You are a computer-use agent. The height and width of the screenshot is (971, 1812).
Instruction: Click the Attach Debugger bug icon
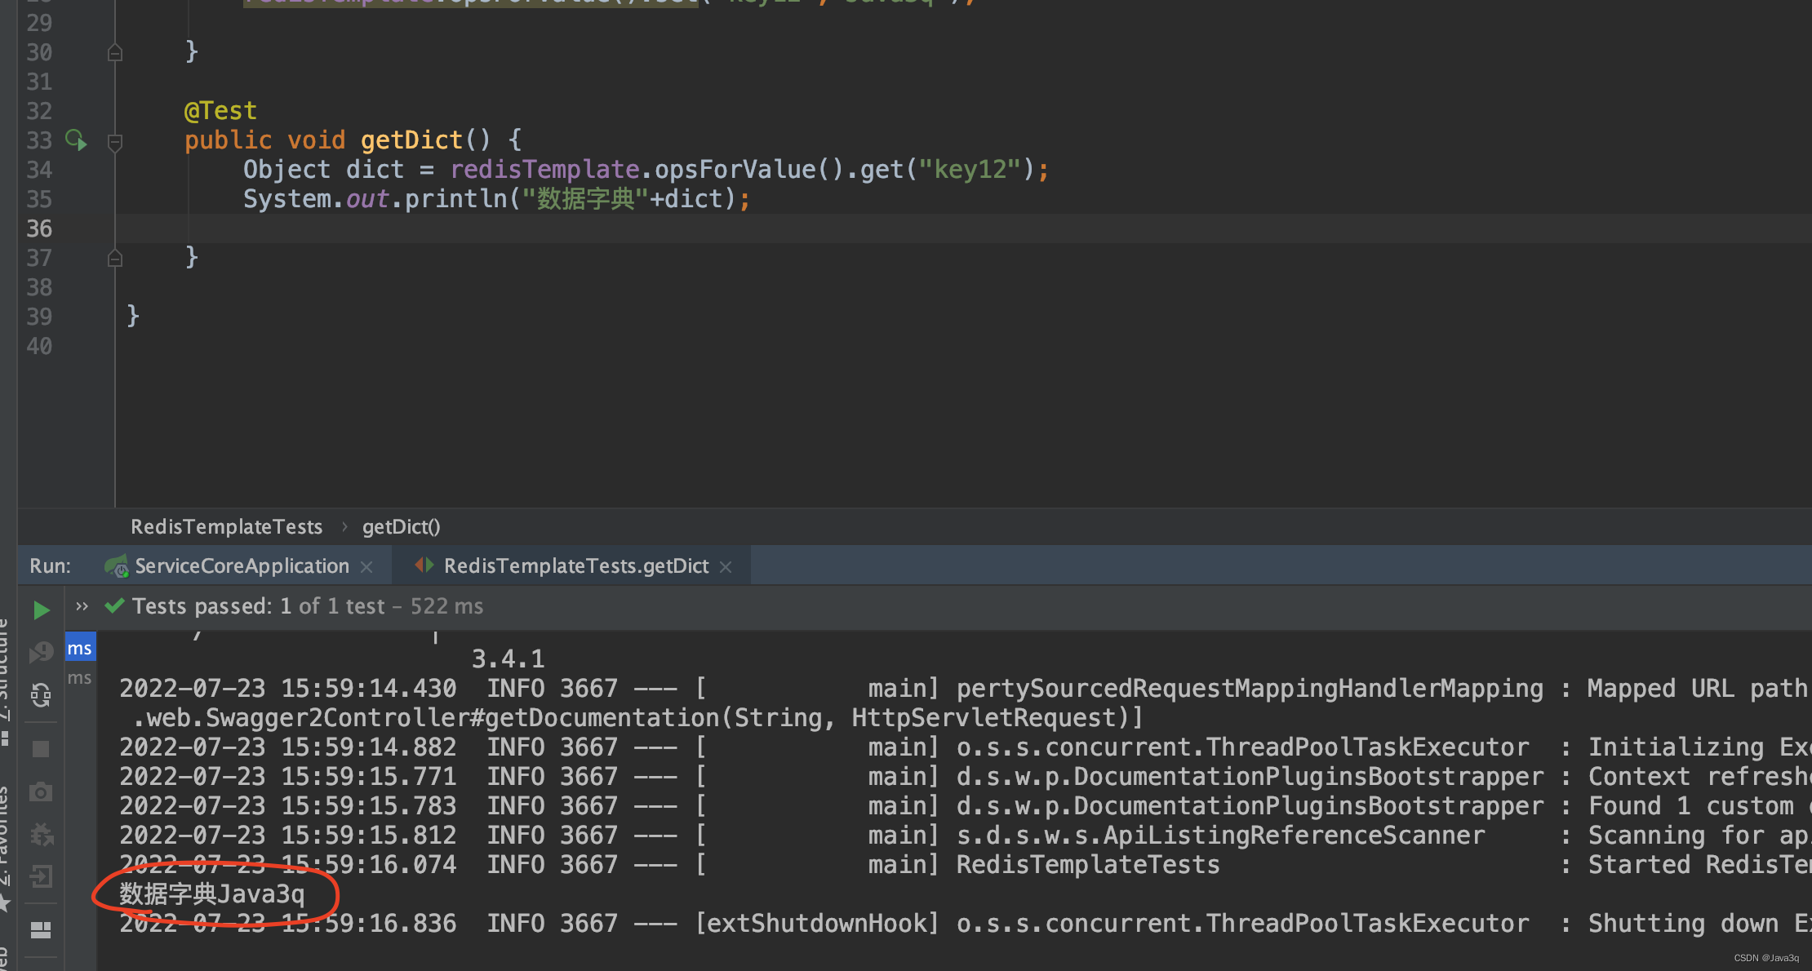[41, 834]
